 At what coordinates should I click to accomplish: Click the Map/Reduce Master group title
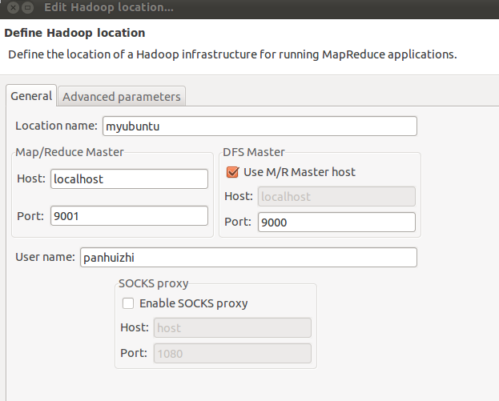[x=70, y=152]
